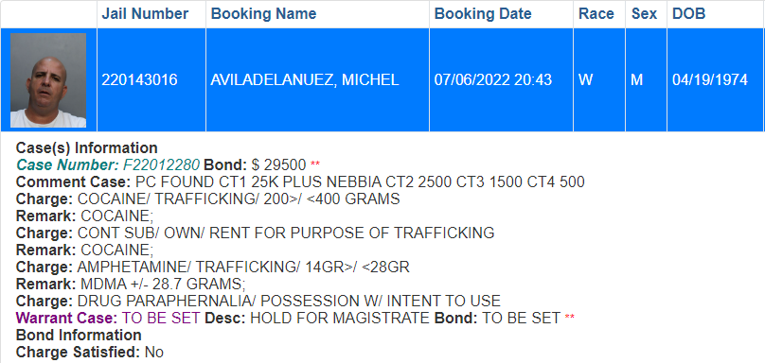This screenshot has width=765, height=363.
Task: Click the DRUG PARAPHERNALIA charge line
Action: [258, 302]
